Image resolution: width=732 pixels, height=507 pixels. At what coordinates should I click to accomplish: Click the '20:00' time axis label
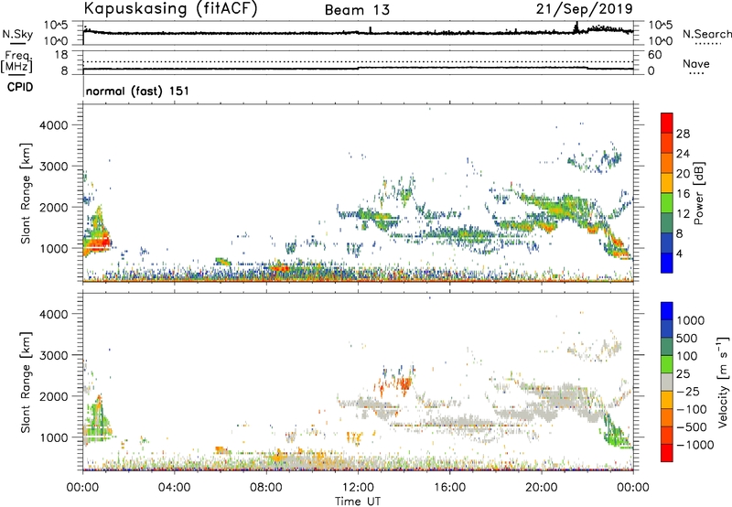(x=542, y=488)
